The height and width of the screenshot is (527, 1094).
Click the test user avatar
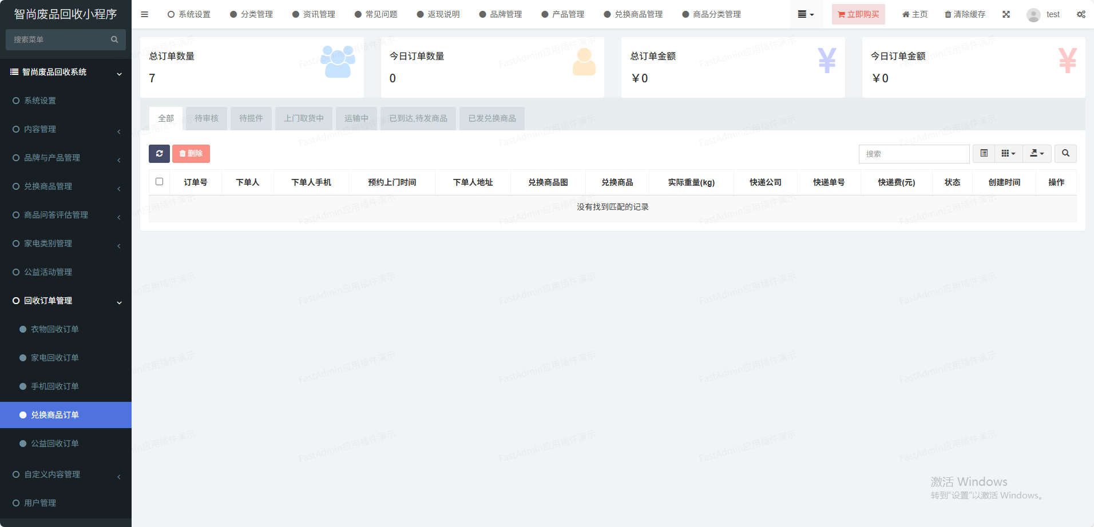click(x=1033, y=15)
